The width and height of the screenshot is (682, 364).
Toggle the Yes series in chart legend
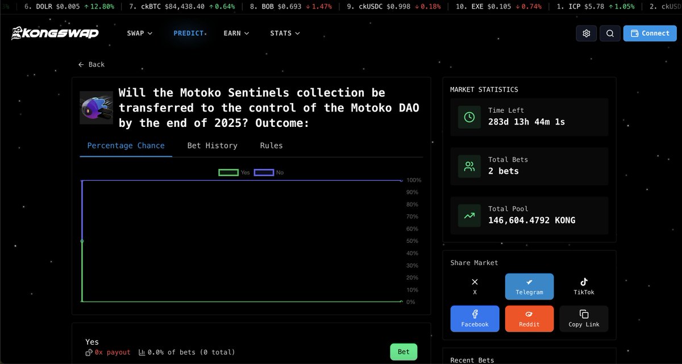[234, 172]
